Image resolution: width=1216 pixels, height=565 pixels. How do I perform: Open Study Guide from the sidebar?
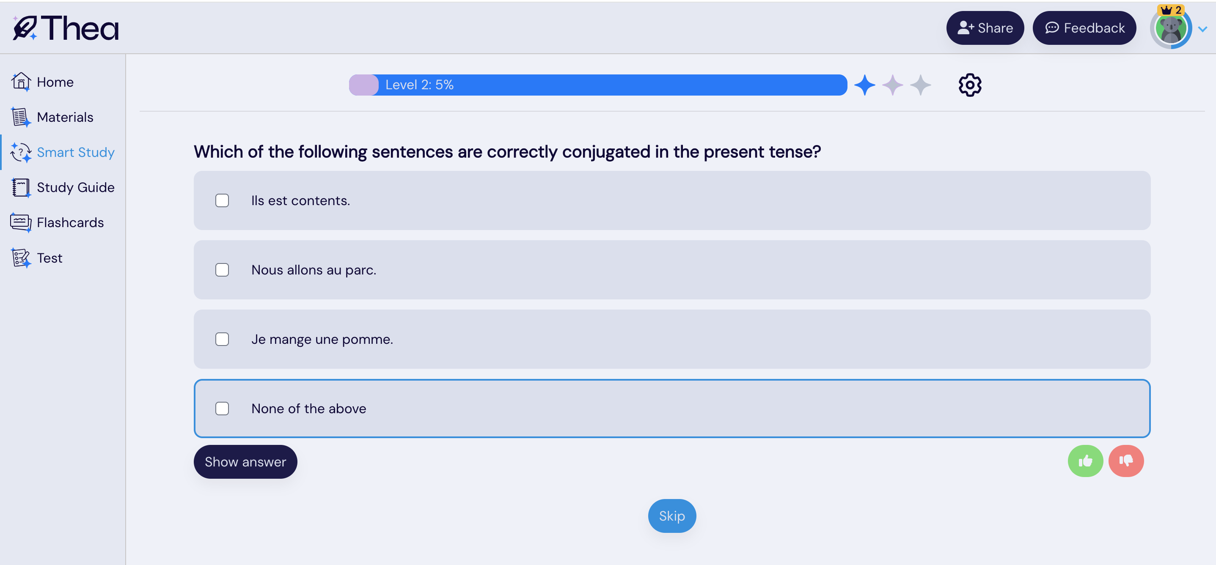(75, 187)
